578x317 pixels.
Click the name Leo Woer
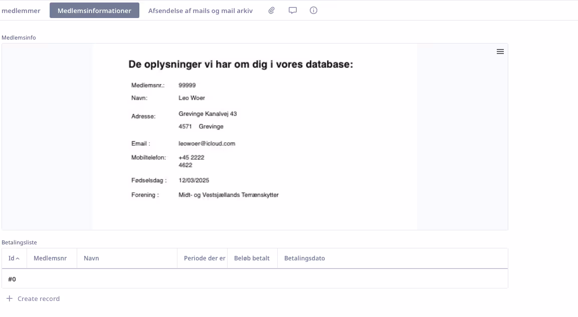point(191,98)
